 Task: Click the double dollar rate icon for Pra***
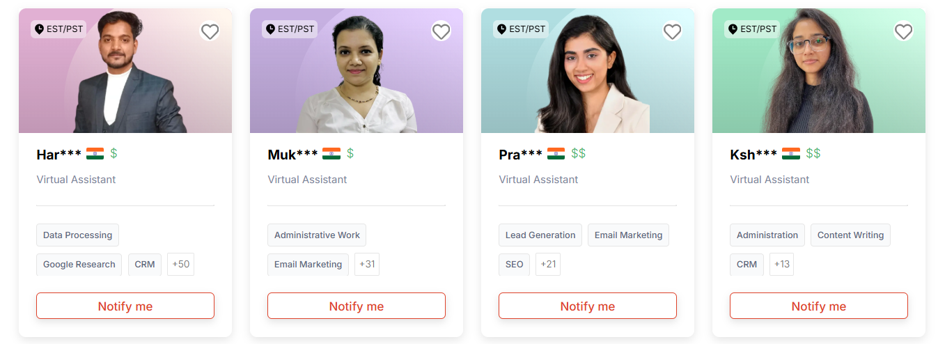click(x=579, y=153)
